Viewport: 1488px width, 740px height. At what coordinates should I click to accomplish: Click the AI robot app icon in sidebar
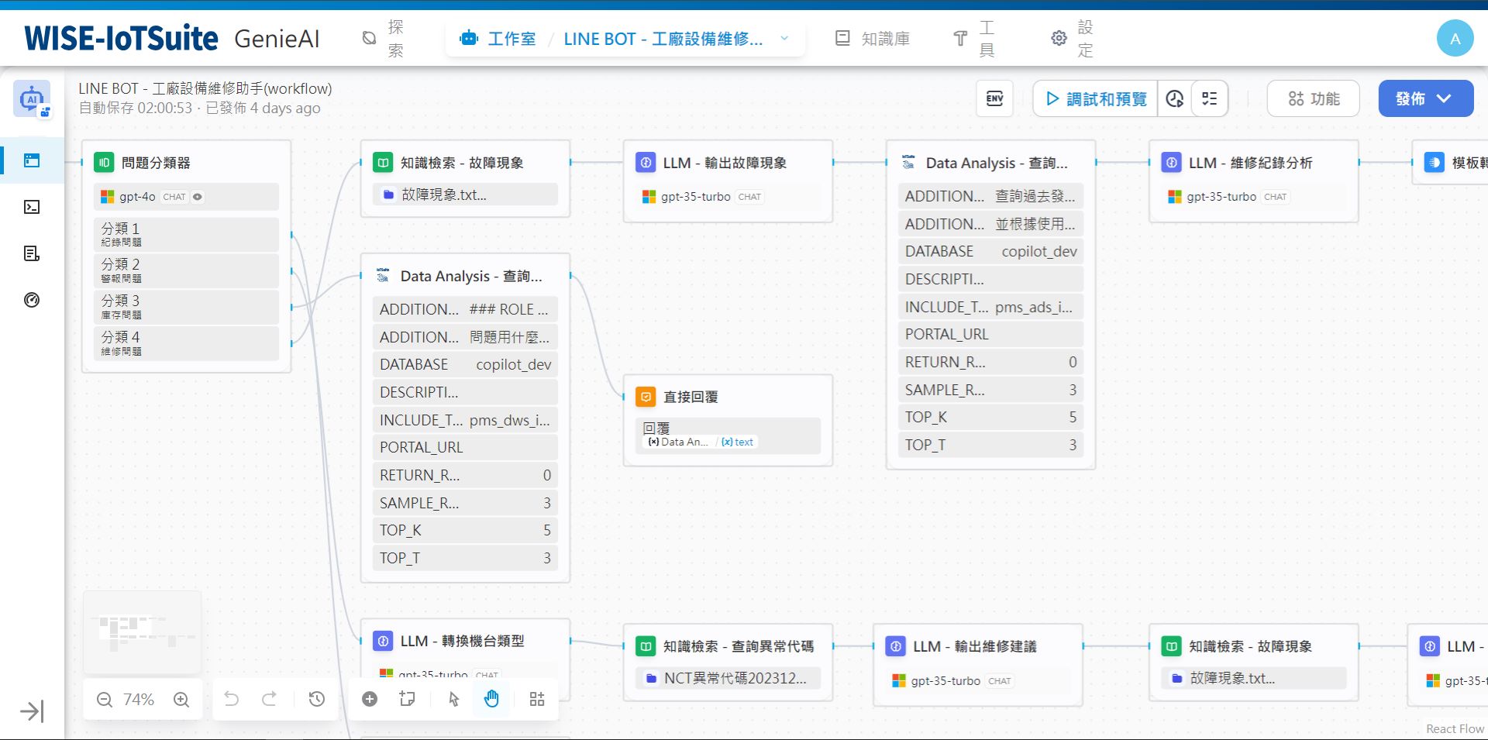[x=32, y=99]
